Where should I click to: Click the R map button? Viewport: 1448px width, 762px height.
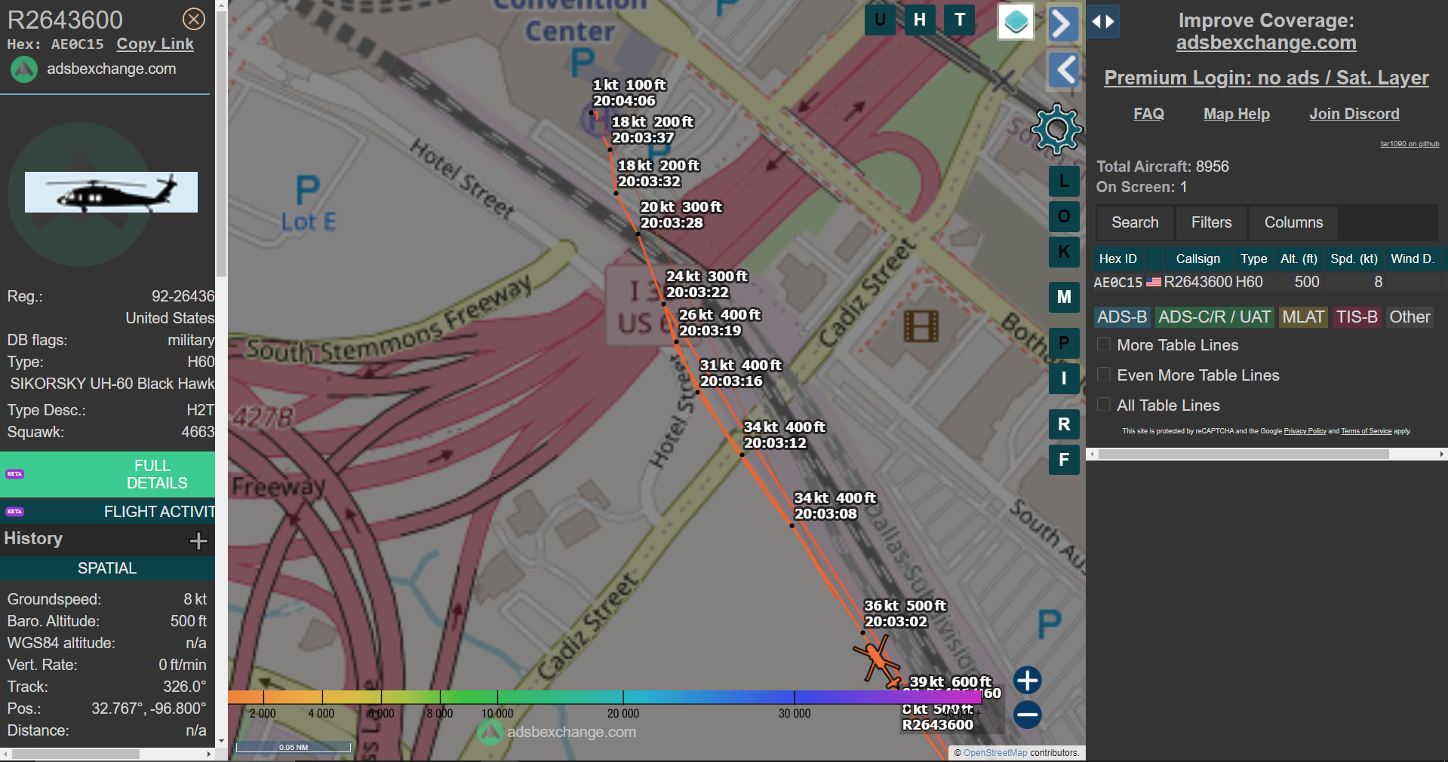point(1064,424)
